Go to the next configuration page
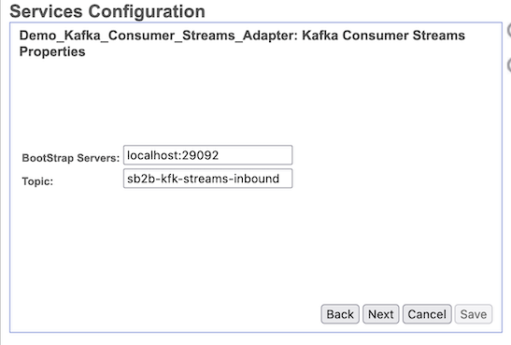This screenshot has height=345, width=511. click(380, 314)
